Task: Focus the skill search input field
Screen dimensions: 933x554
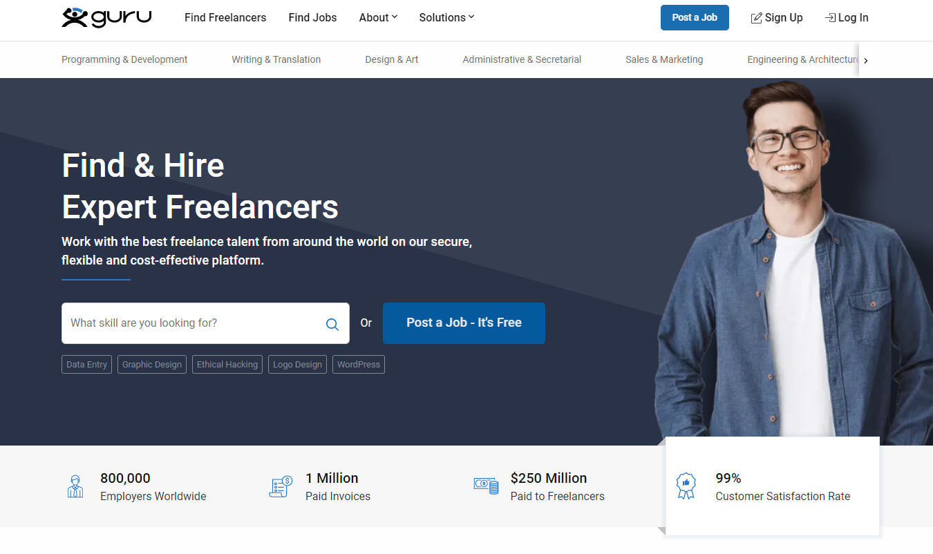Action: 205,323
